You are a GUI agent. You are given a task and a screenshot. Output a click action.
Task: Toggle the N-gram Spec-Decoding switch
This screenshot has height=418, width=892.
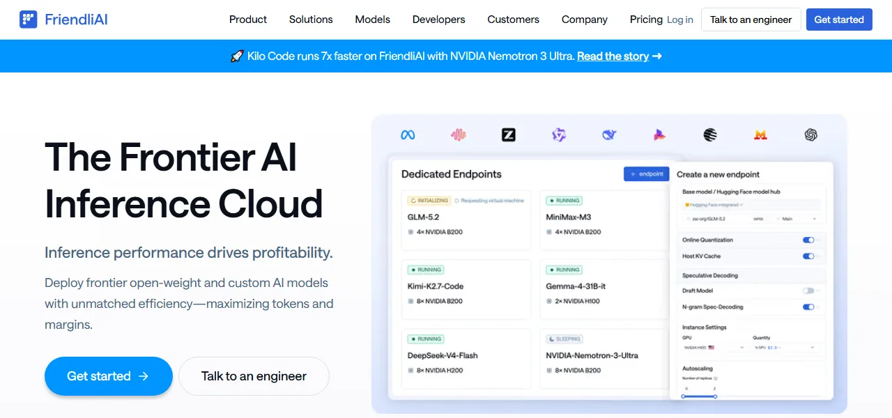click(808, 307)
